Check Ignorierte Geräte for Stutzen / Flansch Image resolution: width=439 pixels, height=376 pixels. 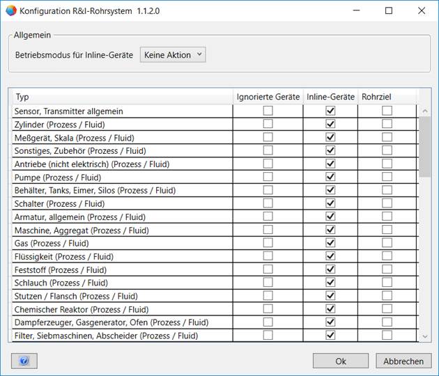[x=268, y=296]
